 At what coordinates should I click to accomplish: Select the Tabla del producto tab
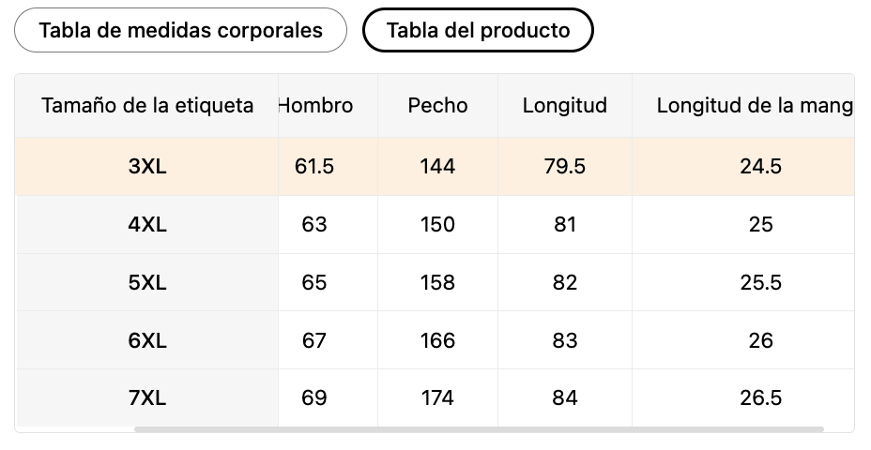pyautogui.click(x=478, y=30)
